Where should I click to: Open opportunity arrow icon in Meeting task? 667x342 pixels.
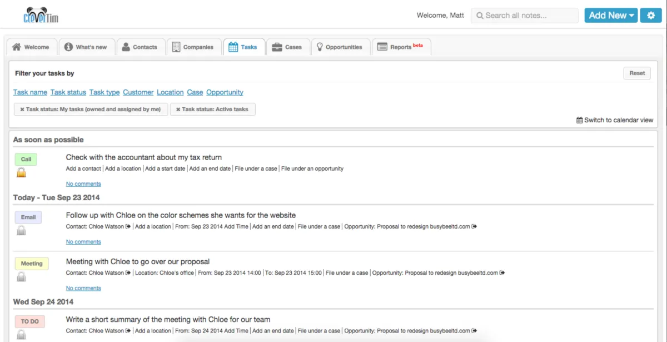tap(502, 273)
